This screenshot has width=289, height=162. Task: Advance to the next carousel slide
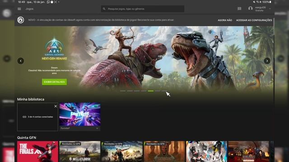(x=267, y=61)
